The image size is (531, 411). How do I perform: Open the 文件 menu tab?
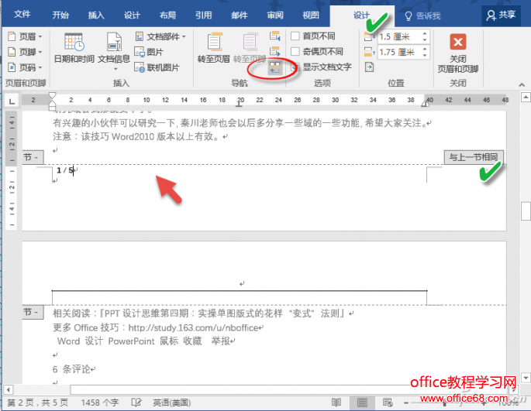click(x=22, y=15)
